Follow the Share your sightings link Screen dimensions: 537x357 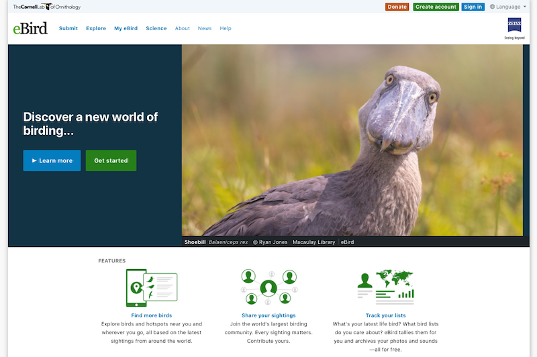point(268,315)
